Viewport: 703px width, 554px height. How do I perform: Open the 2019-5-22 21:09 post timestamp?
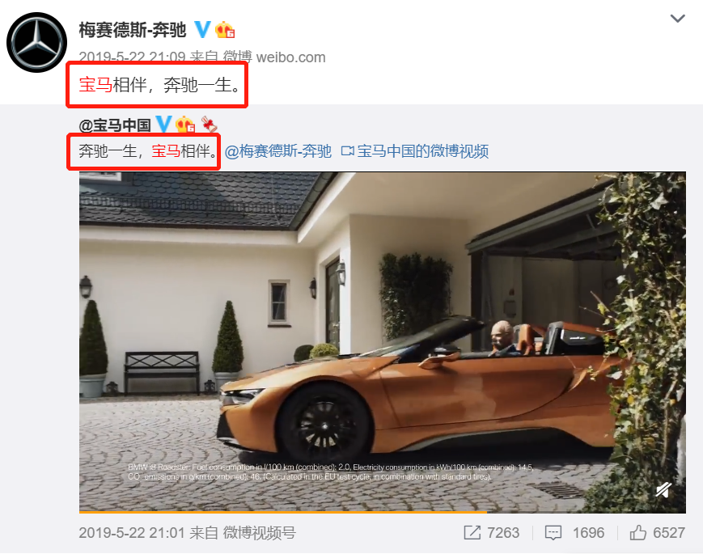click(x=132, y=57)
